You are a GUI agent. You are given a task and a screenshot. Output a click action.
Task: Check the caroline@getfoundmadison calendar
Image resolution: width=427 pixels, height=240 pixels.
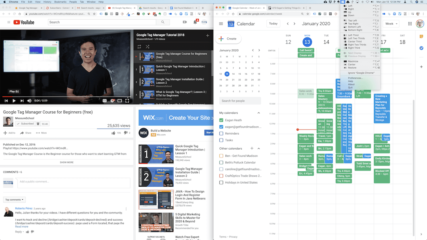tap(221, 169)
